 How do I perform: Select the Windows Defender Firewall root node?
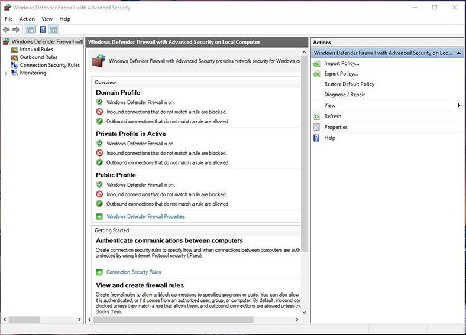(47, 41)
